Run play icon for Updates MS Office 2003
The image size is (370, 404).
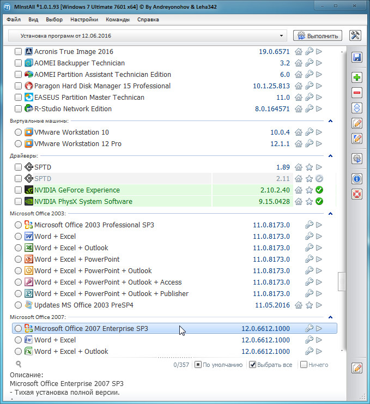[x=319, y=305]
